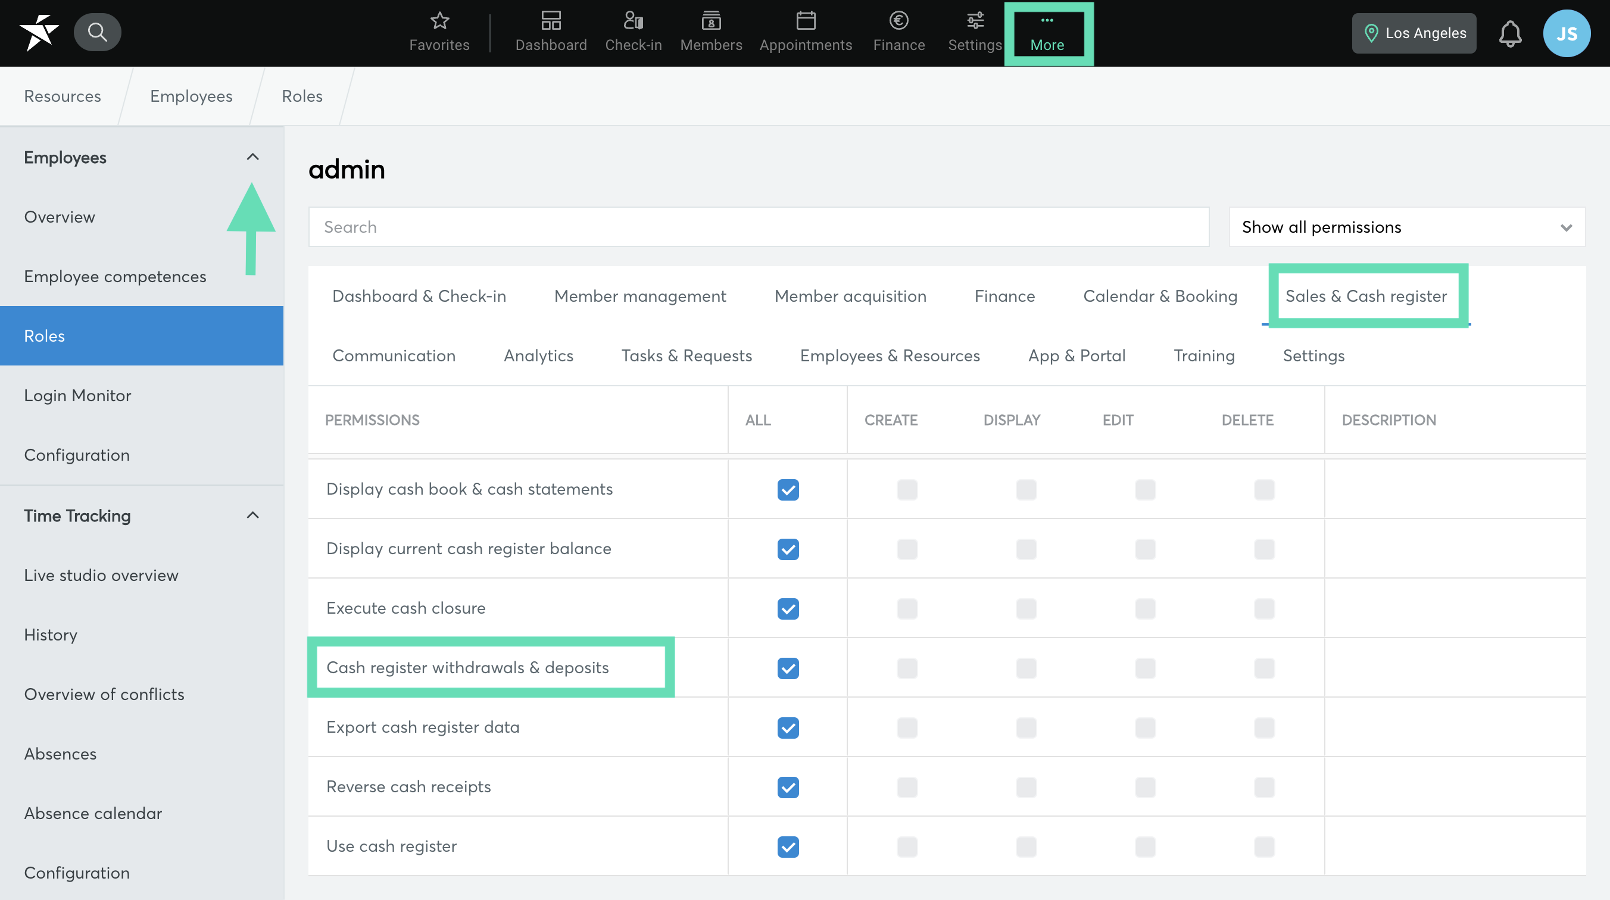Switch to Calendar & Booking tab
Screen dimensions: 1610x900
click(x=1160, y=296)
